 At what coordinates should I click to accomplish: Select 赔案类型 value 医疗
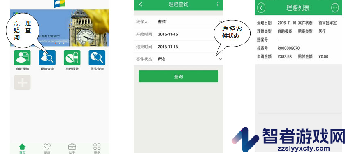click(x=322, y=31)
